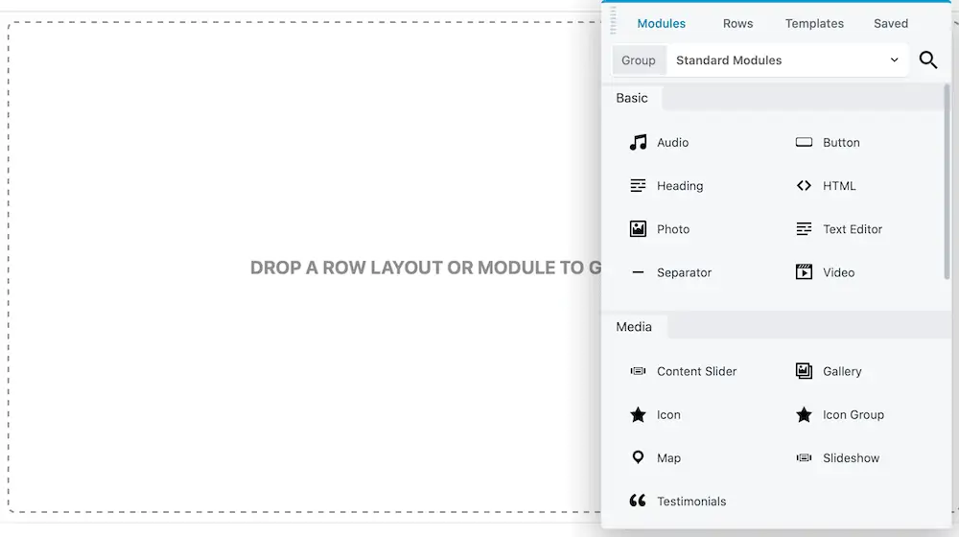The image size is (959, 537).
Task: Click the Audio label text
Action: [673, 143]
